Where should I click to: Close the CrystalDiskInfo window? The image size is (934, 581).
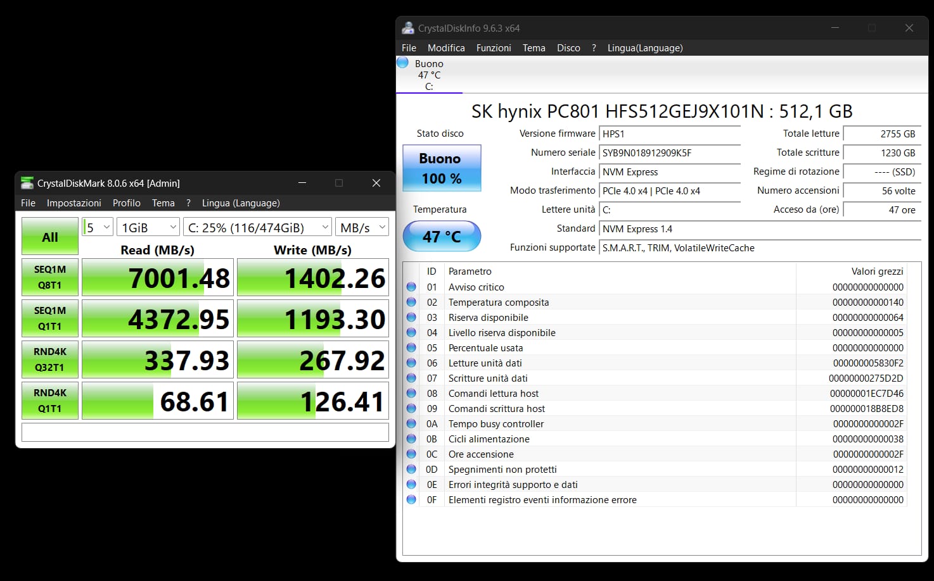(x=909, y=28)
